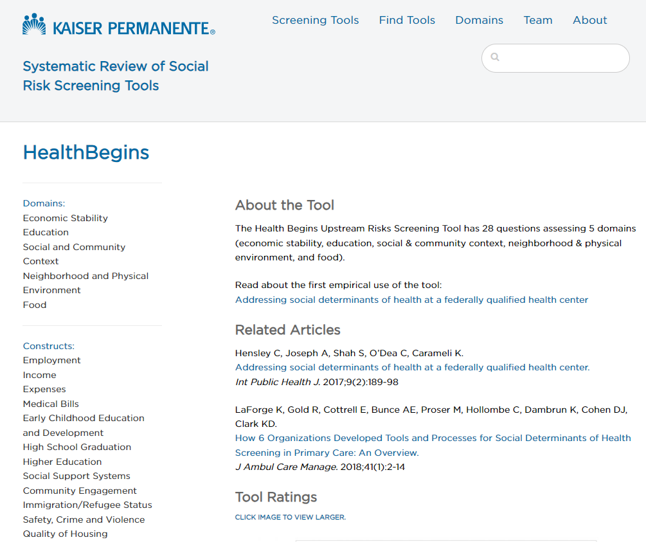Select Social and Community Context domain
646x542 pixels.
point(74,254)
